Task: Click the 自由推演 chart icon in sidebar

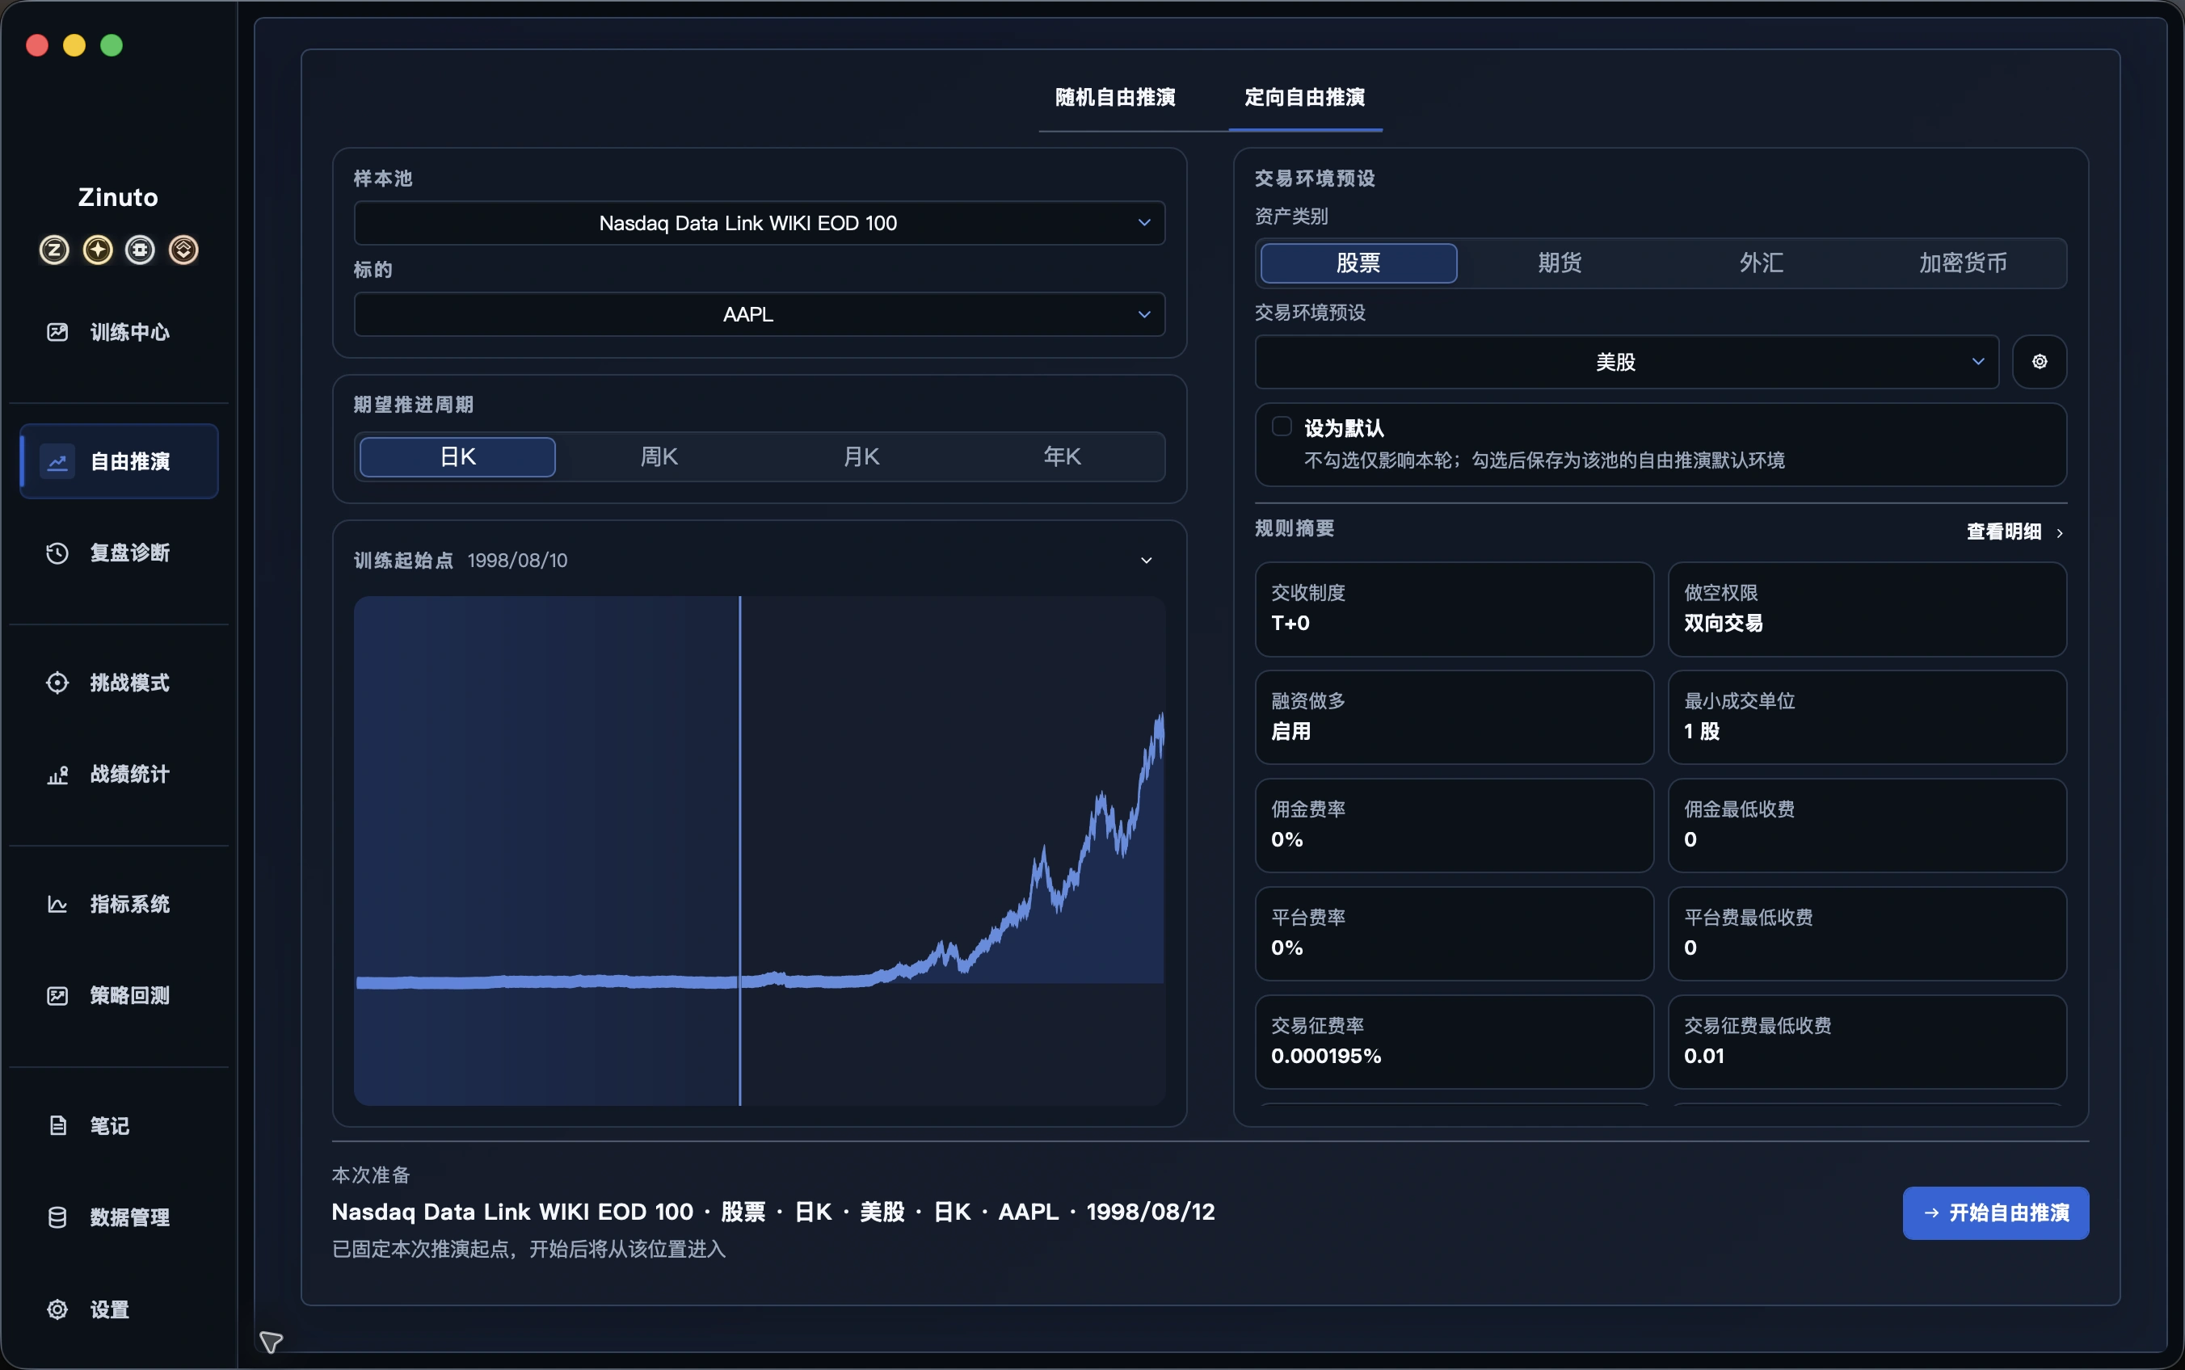Action: click(57, 461)
